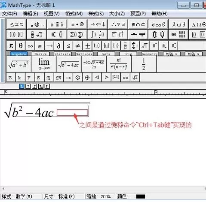
Task: Open the arrow symbols palette
Action: (98, 24)
